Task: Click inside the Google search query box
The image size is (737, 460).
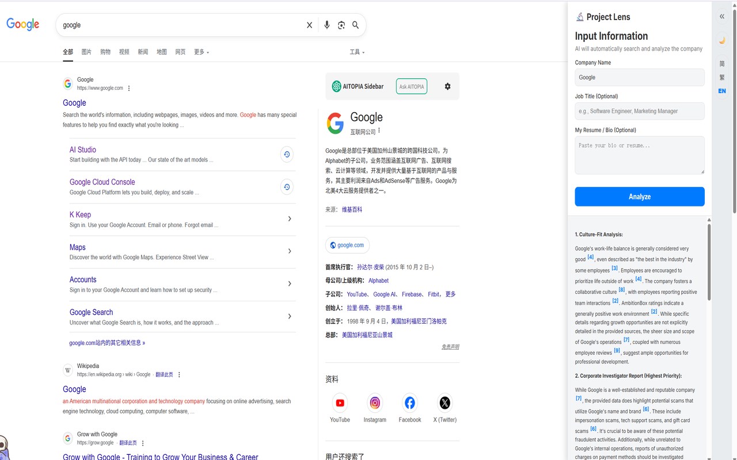Action: 181,25
